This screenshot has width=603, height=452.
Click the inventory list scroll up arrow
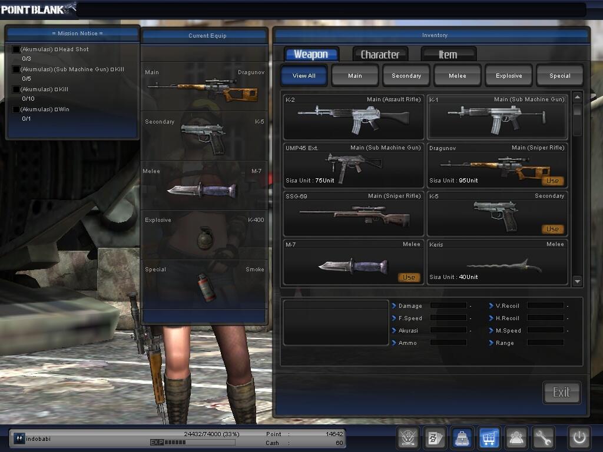coord(577,97)
